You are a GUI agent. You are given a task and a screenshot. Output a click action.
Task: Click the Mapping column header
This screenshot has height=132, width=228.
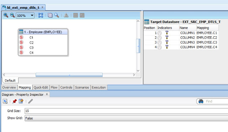[207, 28]
